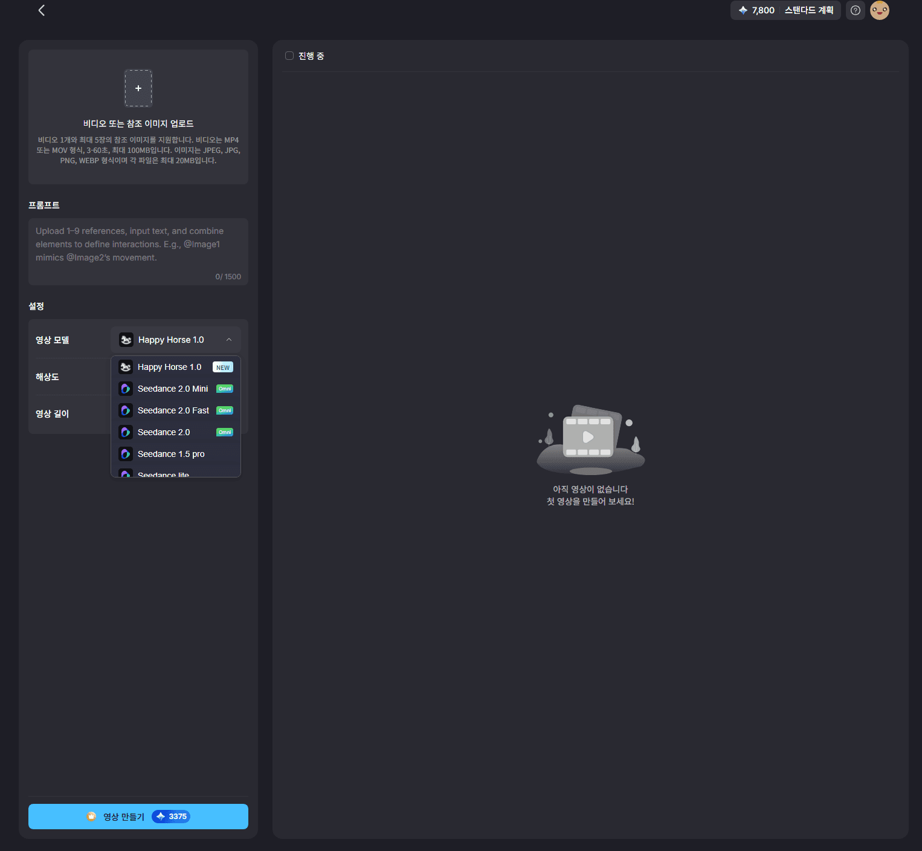Go back using the left arrow icon

[x=42, y=10]
